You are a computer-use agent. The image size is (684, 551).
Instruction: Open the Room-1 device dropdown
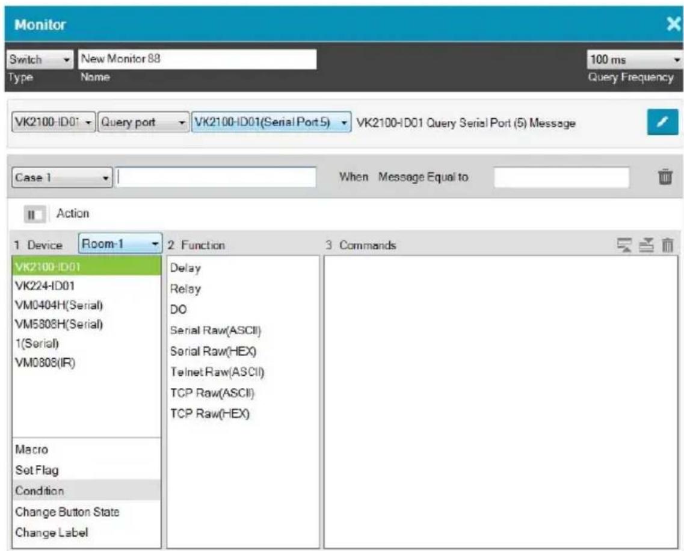pyautogui.click(x=120, y=244)
